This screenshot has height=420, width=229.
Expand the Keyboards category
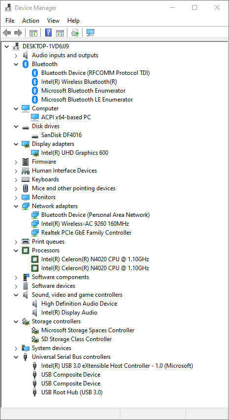(x=16, y=179)
